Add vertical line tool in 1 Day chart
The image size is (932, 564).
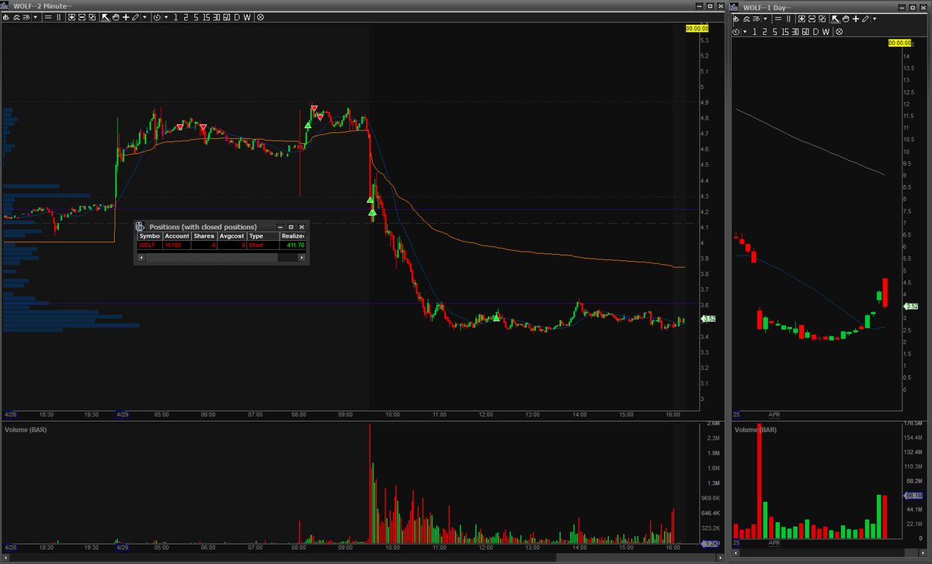788,19
